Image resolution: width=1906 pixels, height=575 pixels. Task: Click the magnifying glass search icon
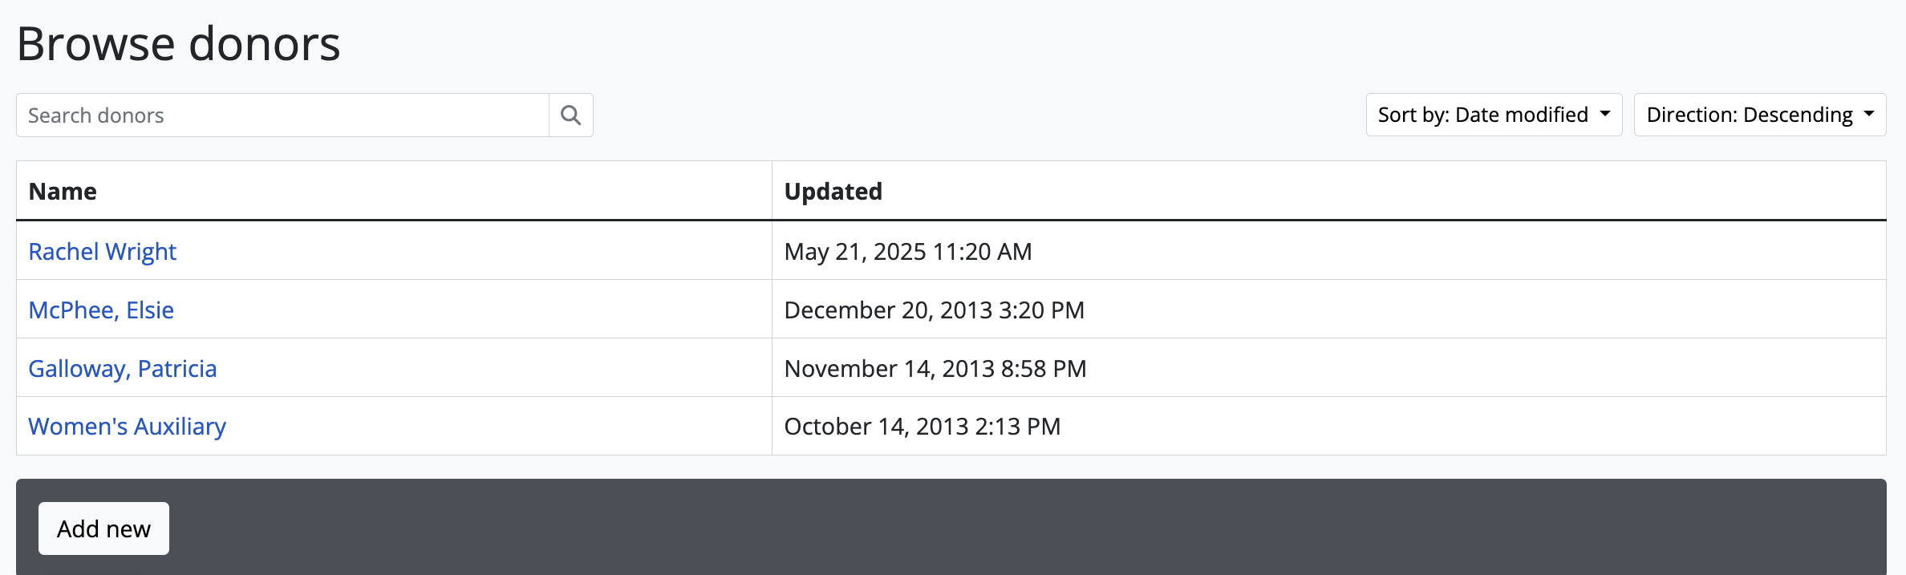[570, 115]
